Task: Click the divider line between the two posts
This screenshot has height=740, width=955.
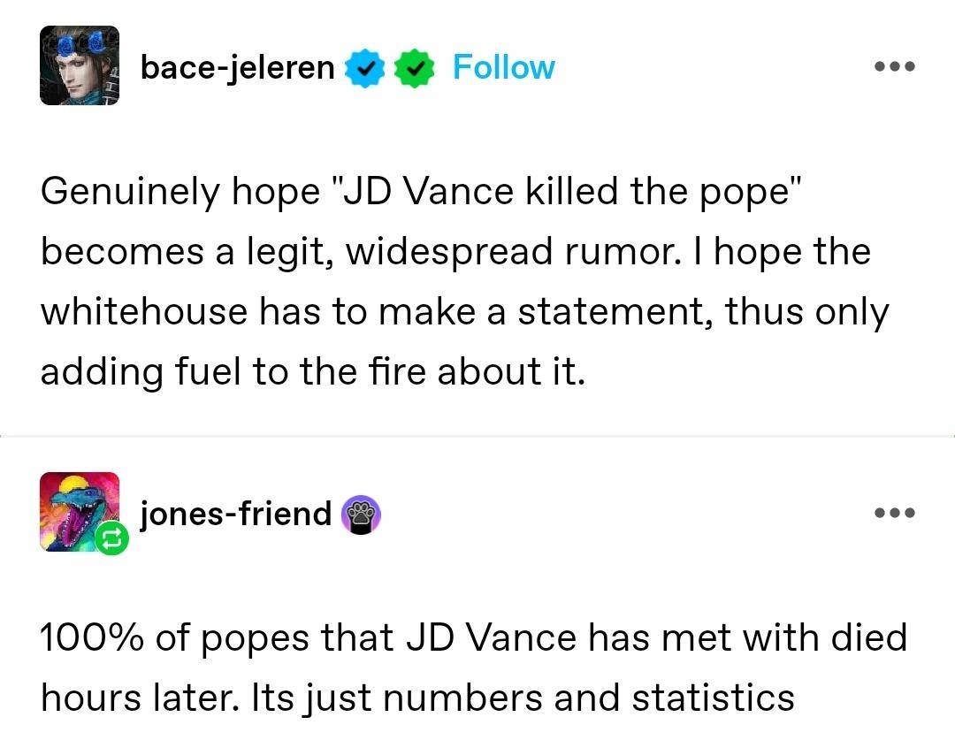Action: [477, 436]
